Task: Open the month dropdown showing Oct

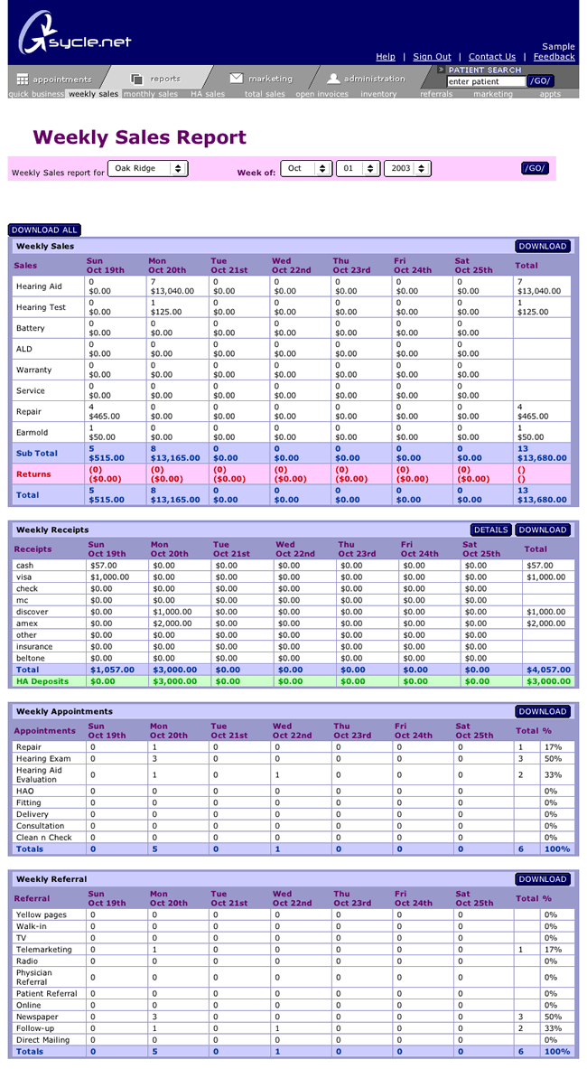Action: pyautogui.click(x=306, y=168)
